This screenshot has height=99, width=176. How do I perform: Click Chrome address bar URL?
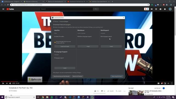pyautogui.click(x=28, y=5)
